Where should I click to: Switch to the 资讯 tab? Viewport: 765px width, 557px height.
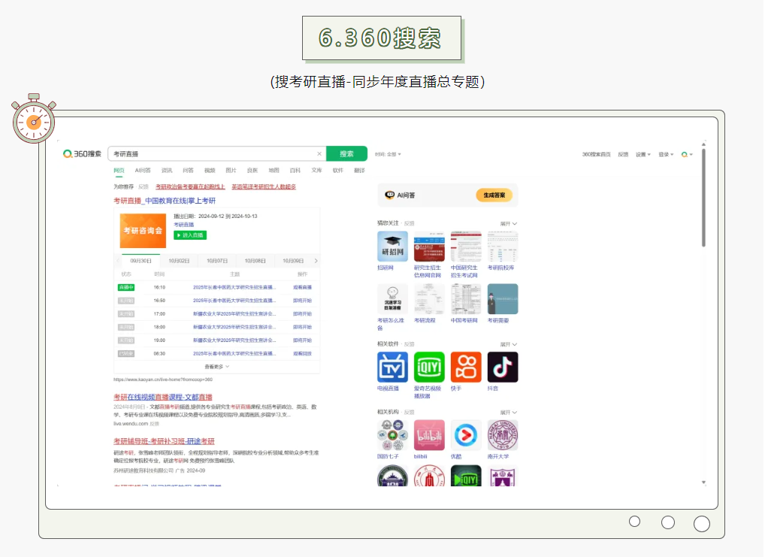point(167,171)
